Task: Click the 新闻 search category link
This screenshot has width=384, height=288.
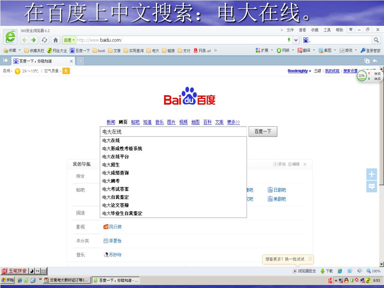Action: (111, 122)
